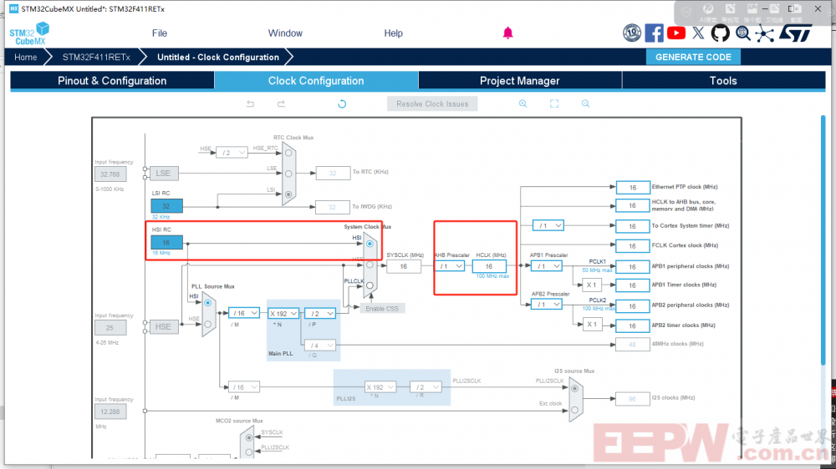This screenshot has height=469, width=836.
Task: Switch to Pinout & Configuration tab
Action: 112,81
